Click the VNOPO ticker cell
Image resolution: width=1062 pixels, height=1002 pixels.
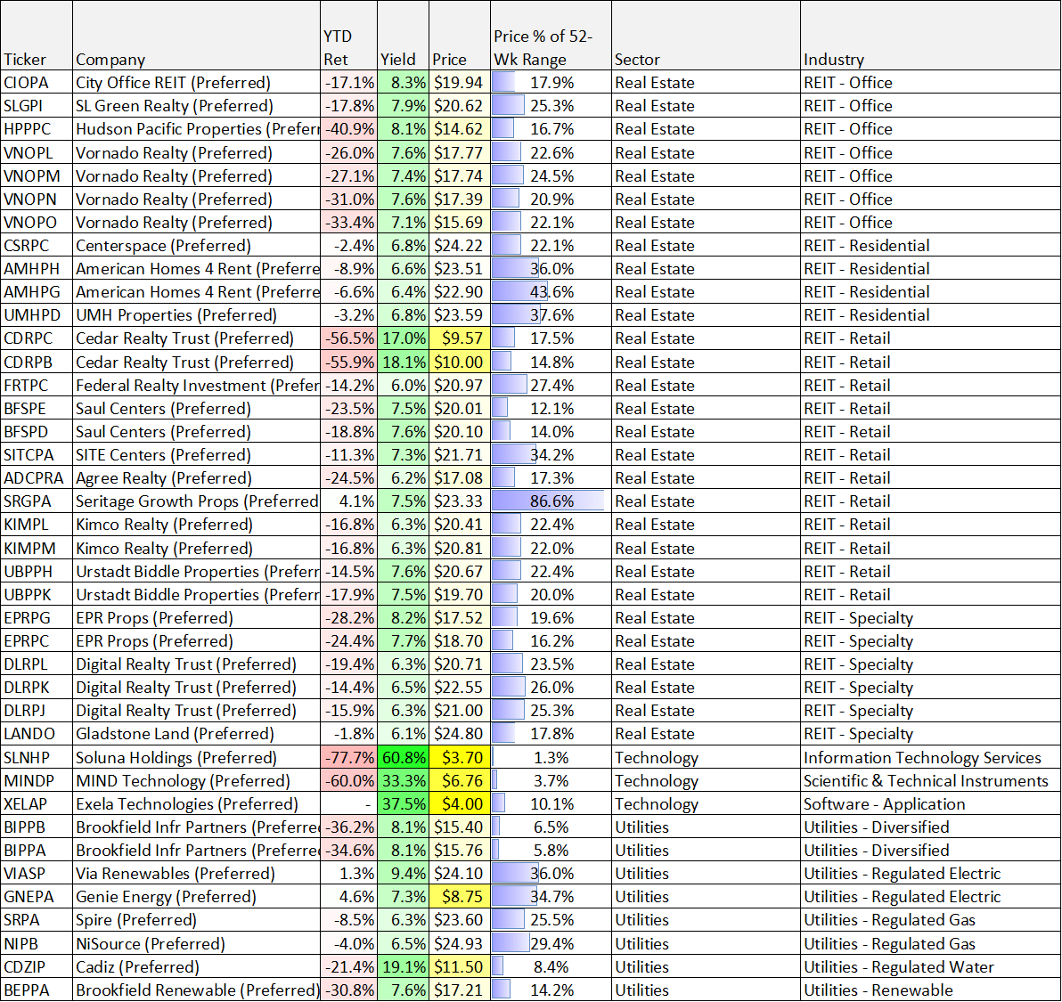[x=37, y=222]
